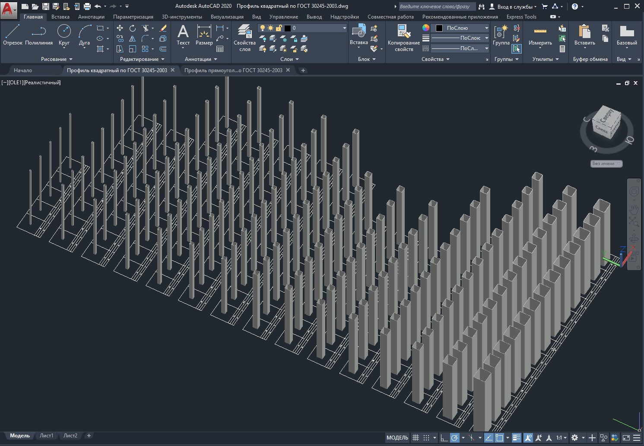The image size is (644, 446).
Task: Open the Без имени named view dropdown
Action: tap(606, 163)
